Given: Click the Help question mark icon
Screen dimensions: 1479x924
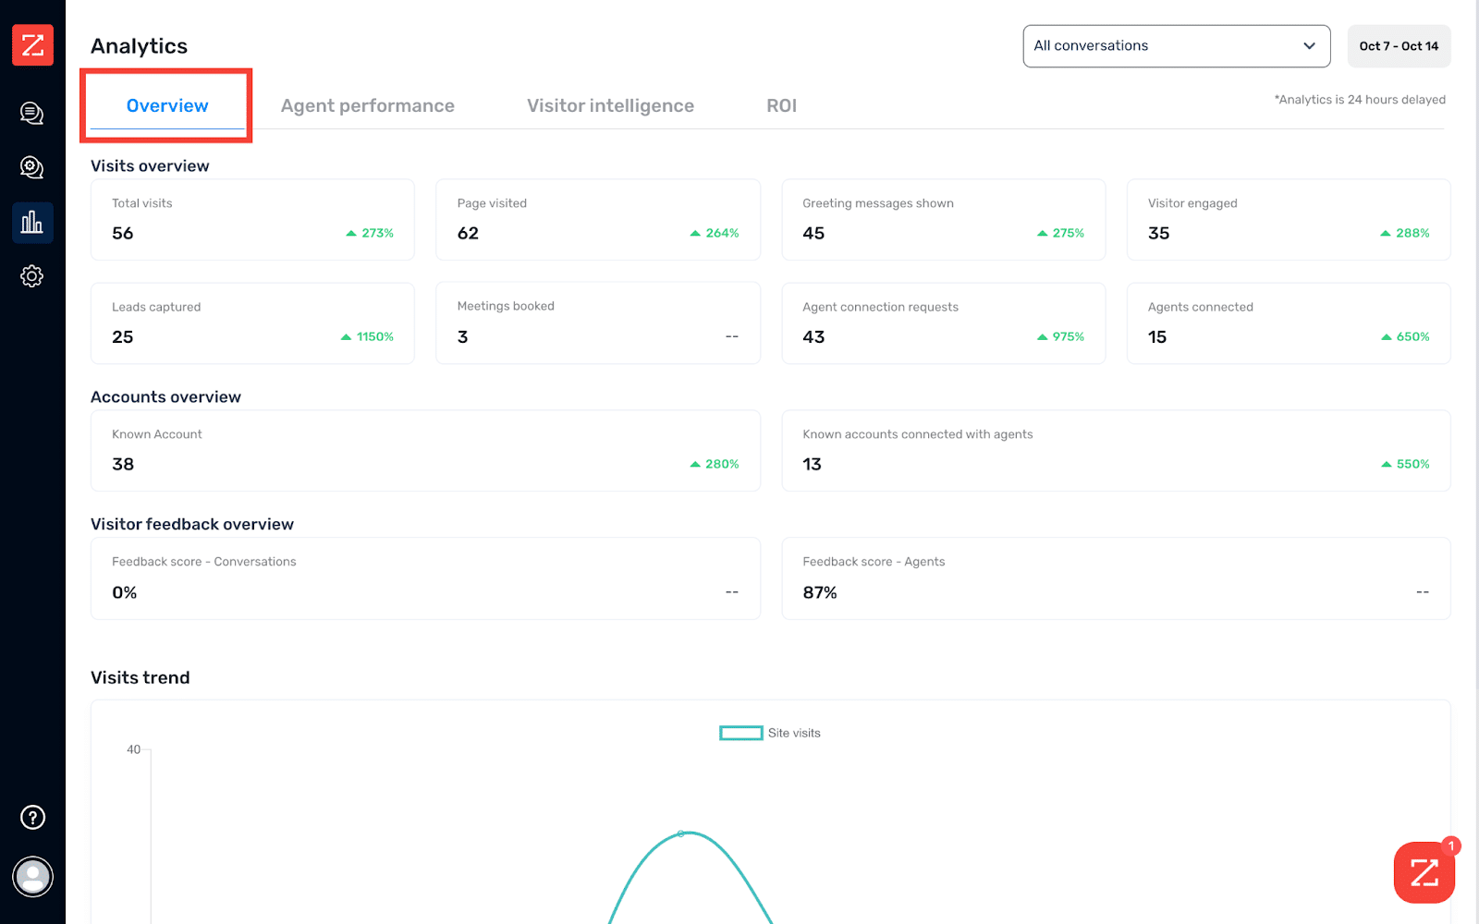Looking at the screenshot, I should [32, 818].
